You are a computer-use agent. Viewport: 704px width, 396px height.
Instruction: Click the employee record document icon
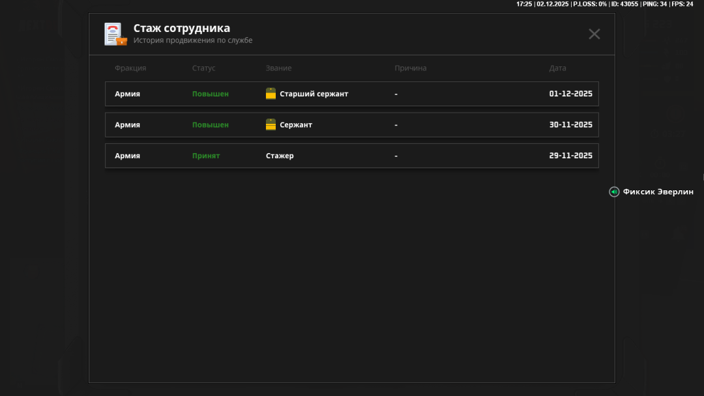[x=115, y=34]
